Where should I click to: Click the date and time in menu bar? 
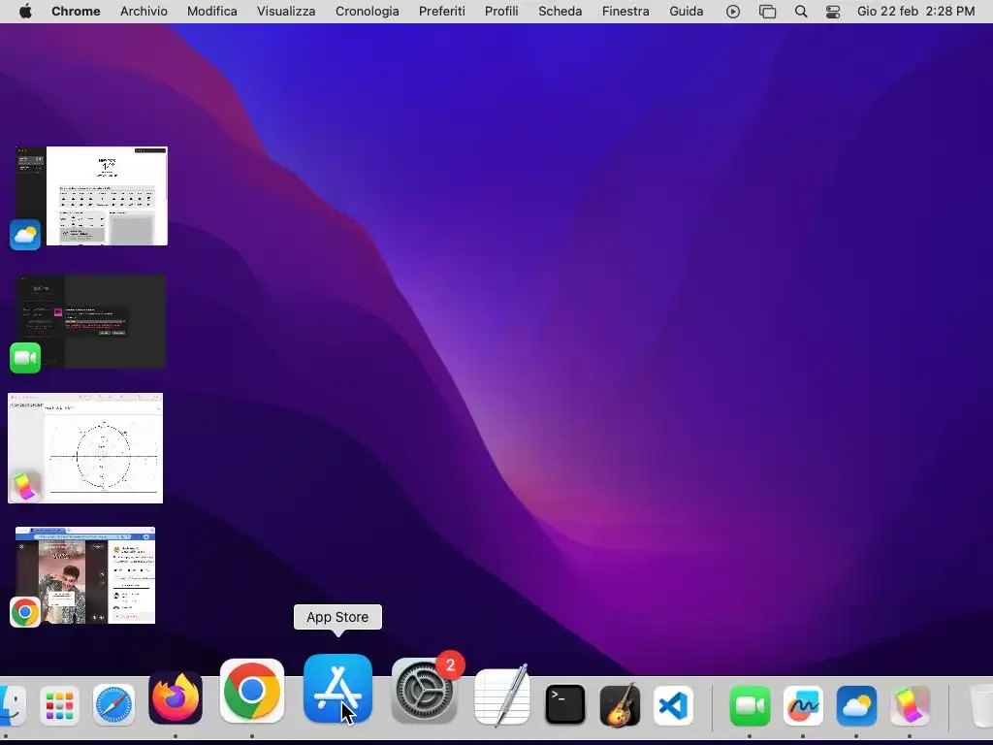point(915,12)
